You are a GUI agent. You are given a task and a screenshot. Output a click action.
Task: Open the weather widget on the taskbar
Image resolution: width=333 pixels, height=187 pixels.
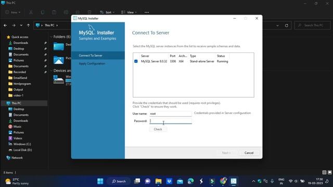tap(17, 181)
